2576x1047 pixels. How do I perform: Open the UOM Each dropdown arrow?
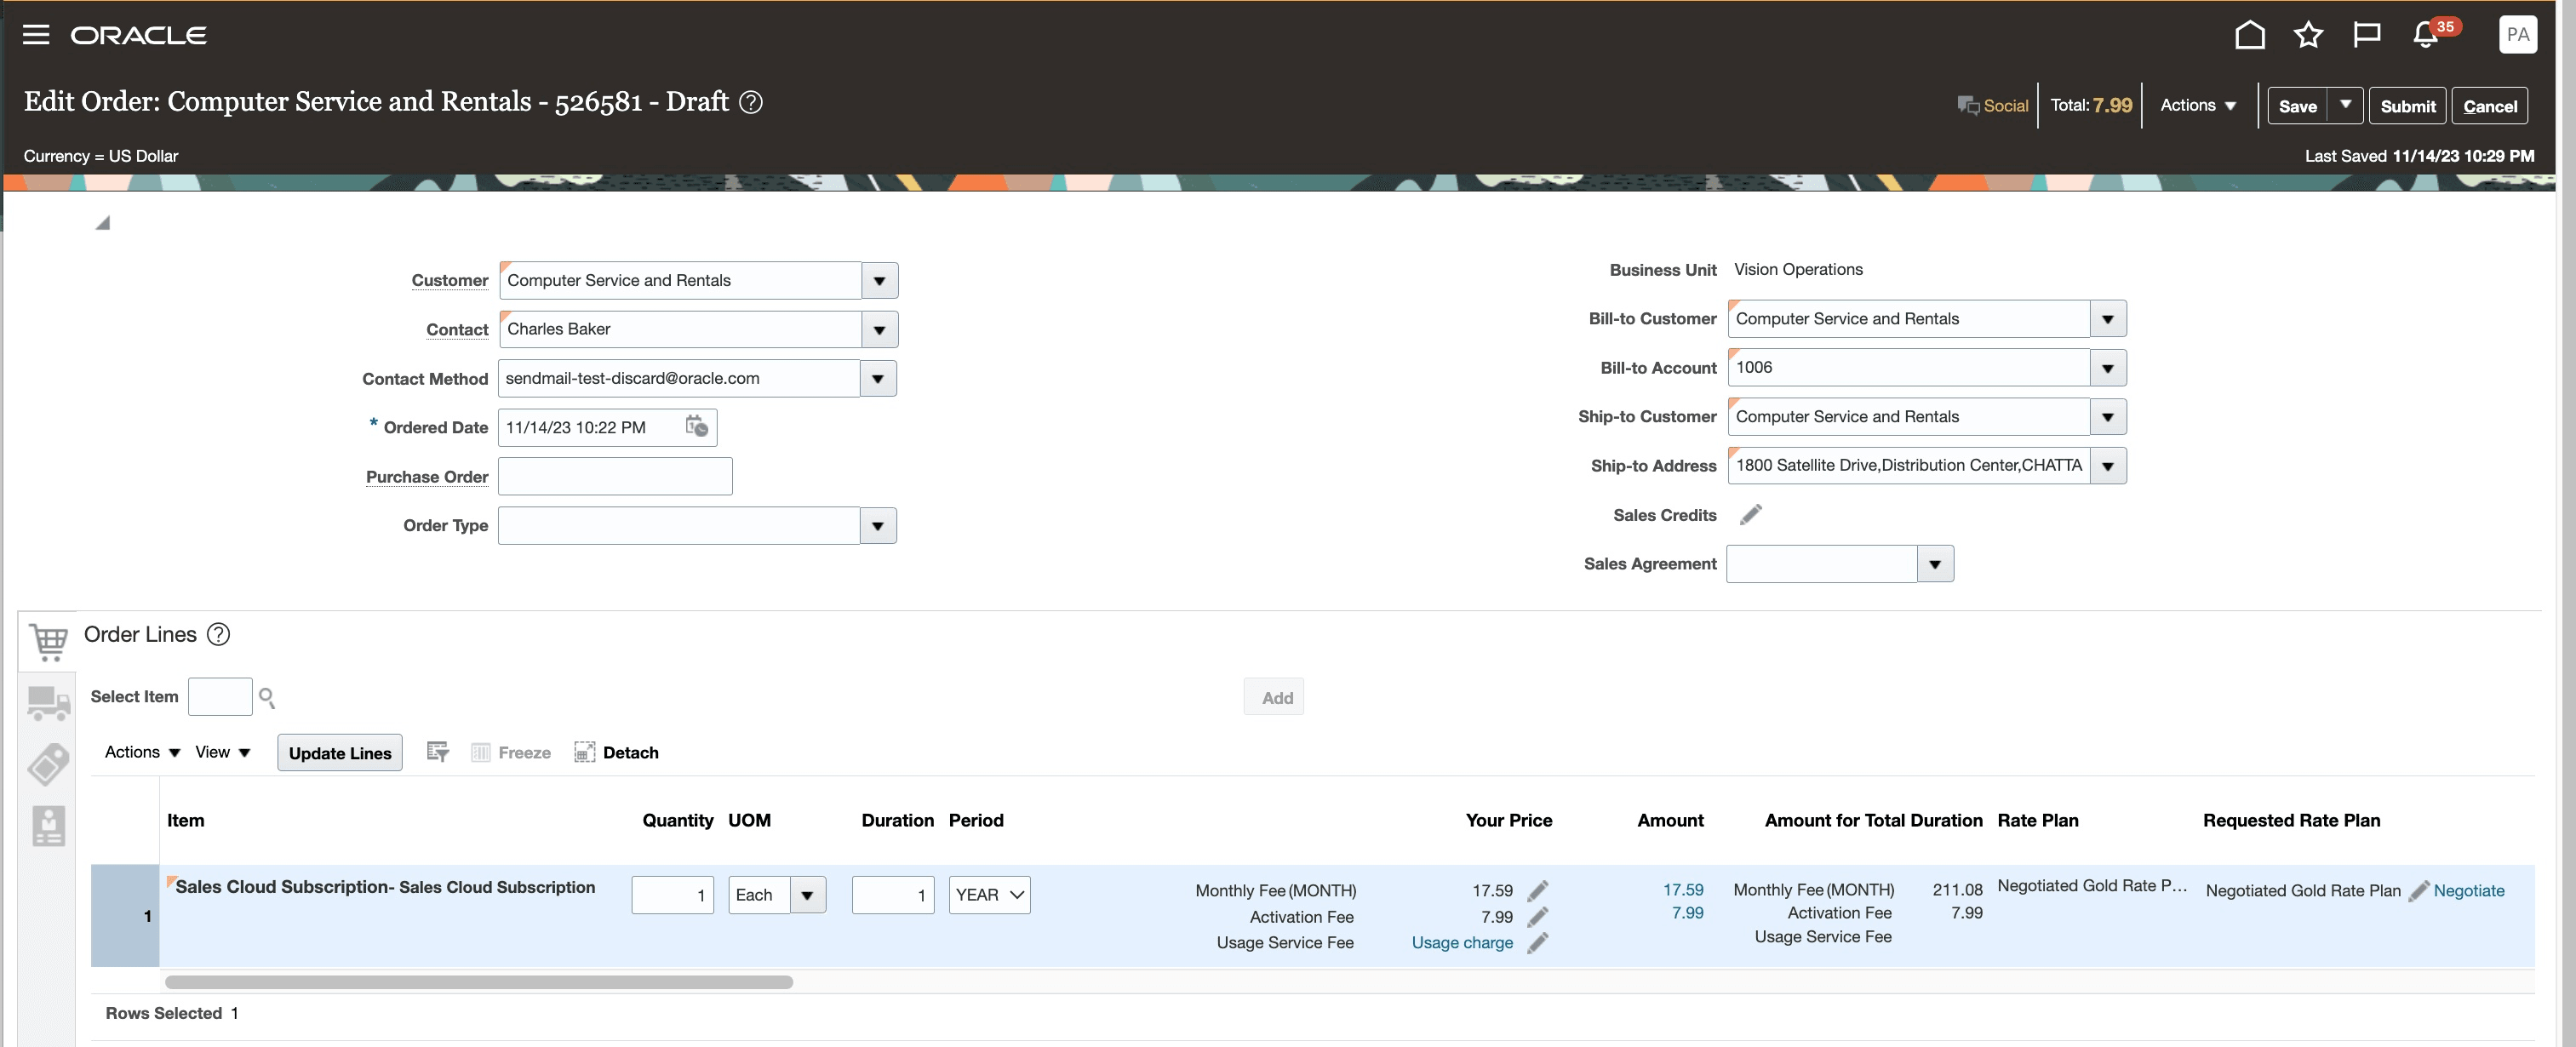(807, 895)
